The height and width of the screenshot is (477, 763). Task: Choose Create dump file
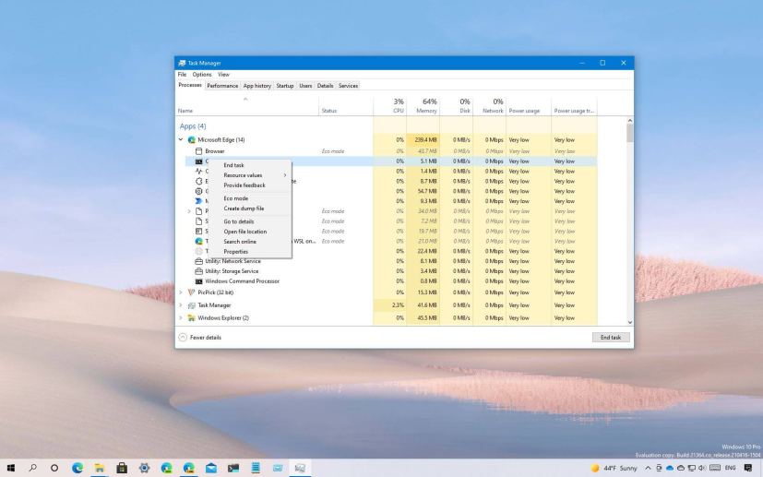250,209
